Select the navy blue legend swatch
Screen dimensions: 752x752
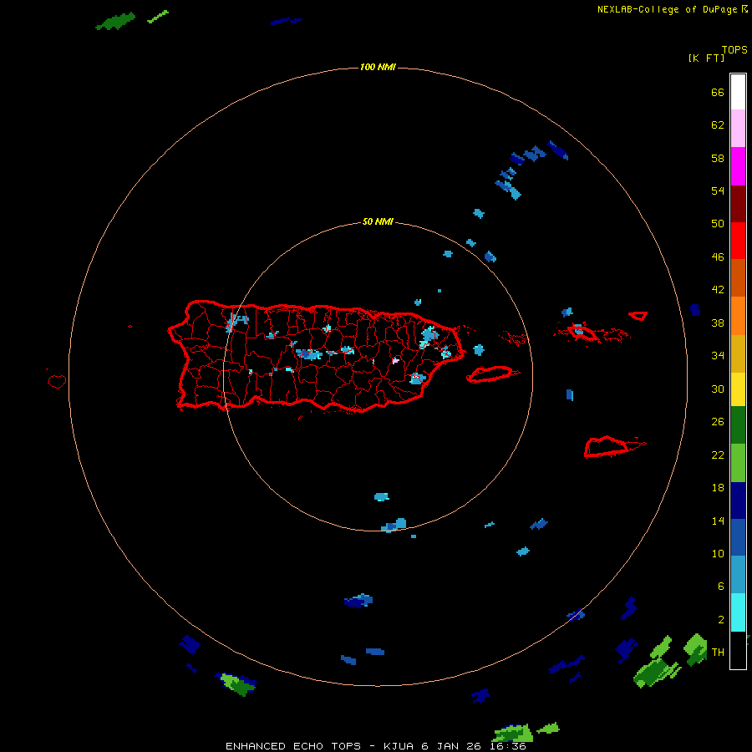738,500
